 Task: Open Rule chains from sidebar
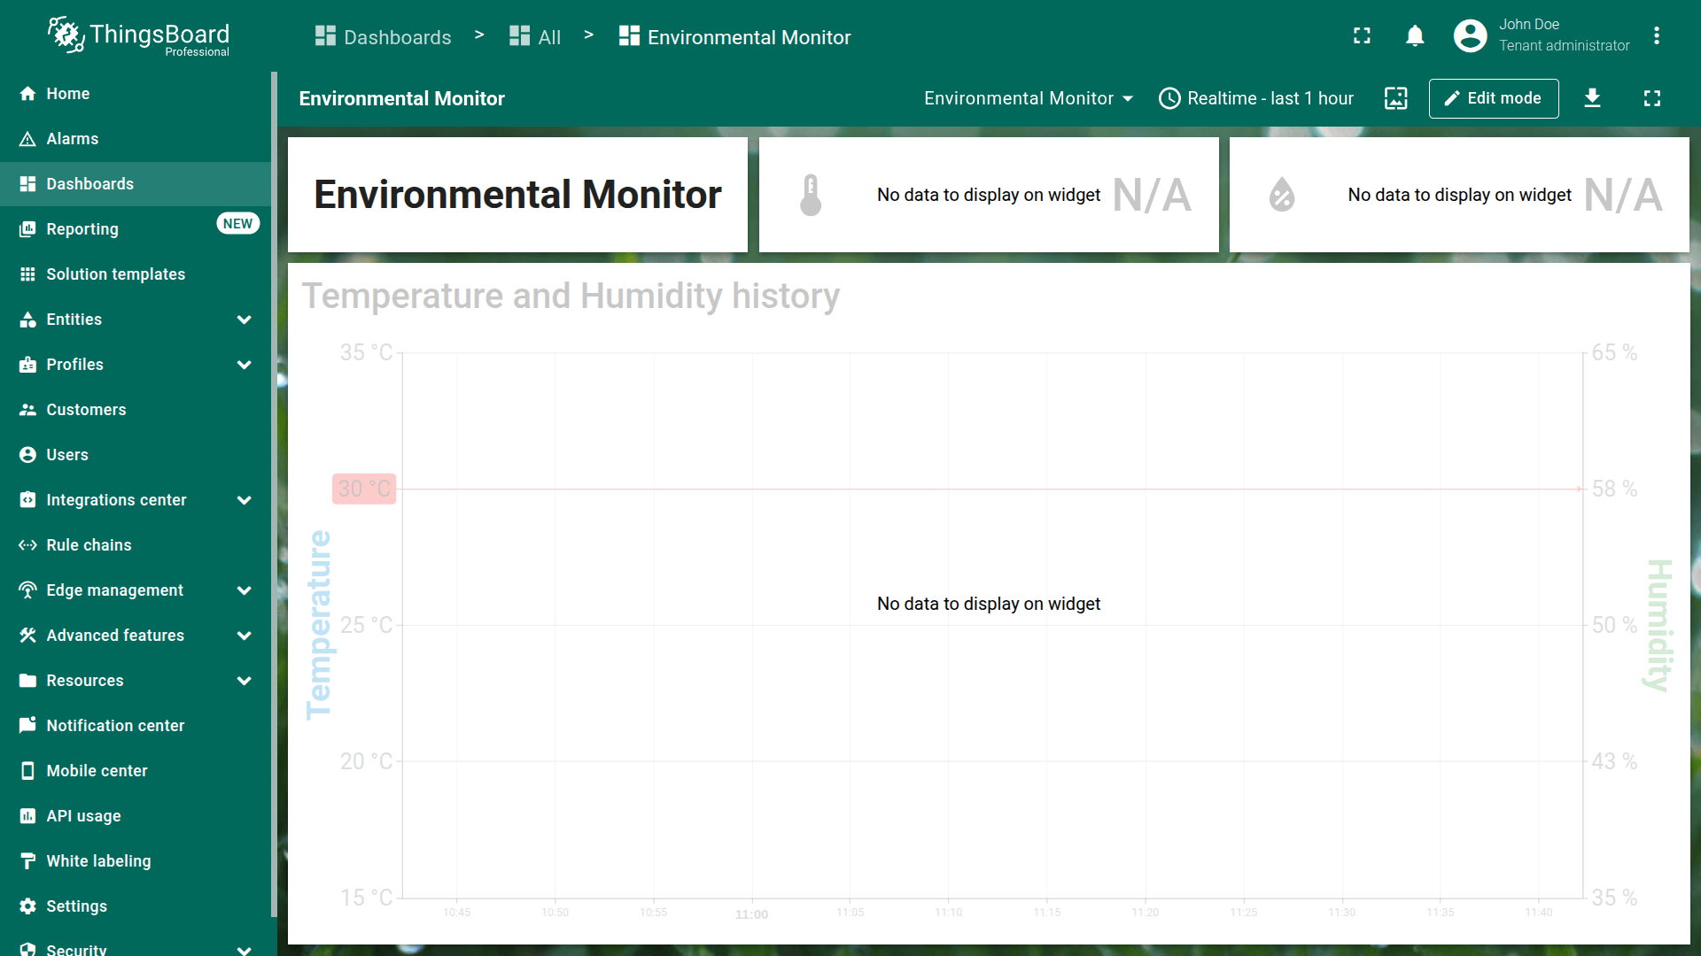point(89,545)
